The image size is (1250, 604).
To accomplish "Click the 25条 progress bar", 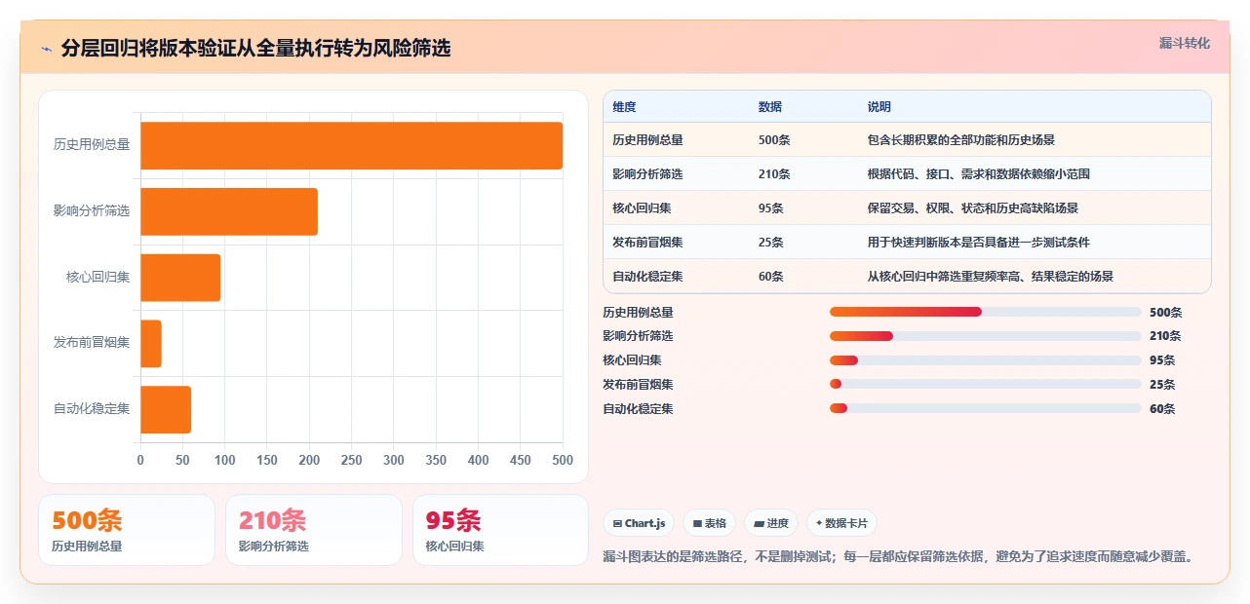I will click(985, 384).
